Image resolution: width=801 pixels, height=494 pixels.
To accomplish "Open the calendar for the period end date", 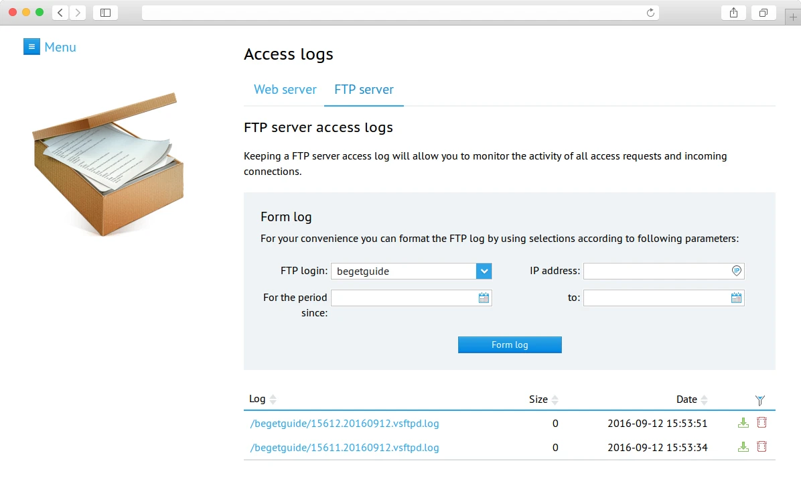I will (736, 298).
